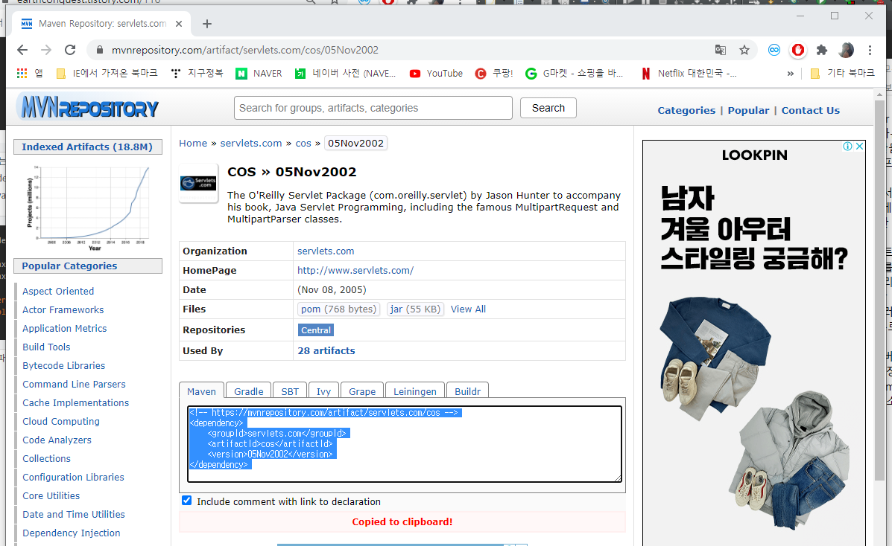Download the jar (55 KB) file
Image resolution: width=892 pixels, height=546 pixels.
pyautogui.click(x=415, y=309)
